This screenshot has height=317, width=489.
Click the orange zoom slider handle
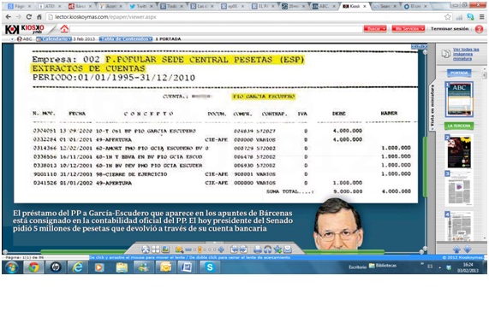(200, 249)
